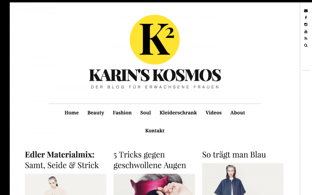Viewport: 312px width, 195px height.
Task: Open the RSS feed icon
Action: pos(306,38)
